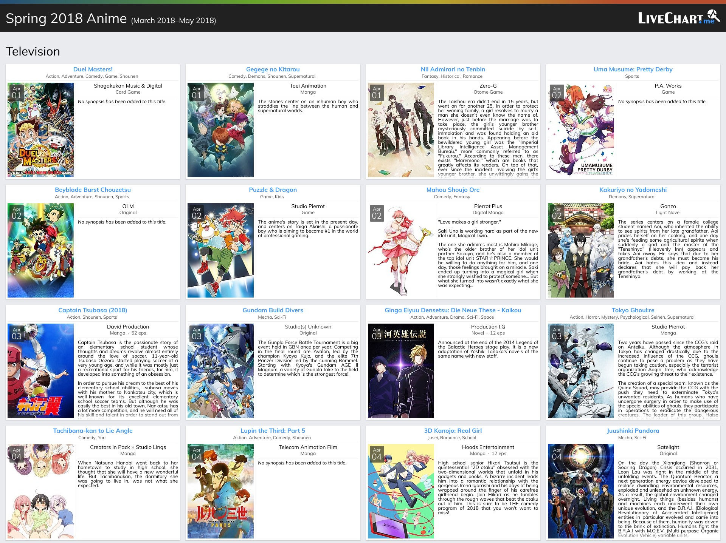Click 'Comedy, Yuri' genre line
Viewport: 726px width, 543px height.
point(92,438)
